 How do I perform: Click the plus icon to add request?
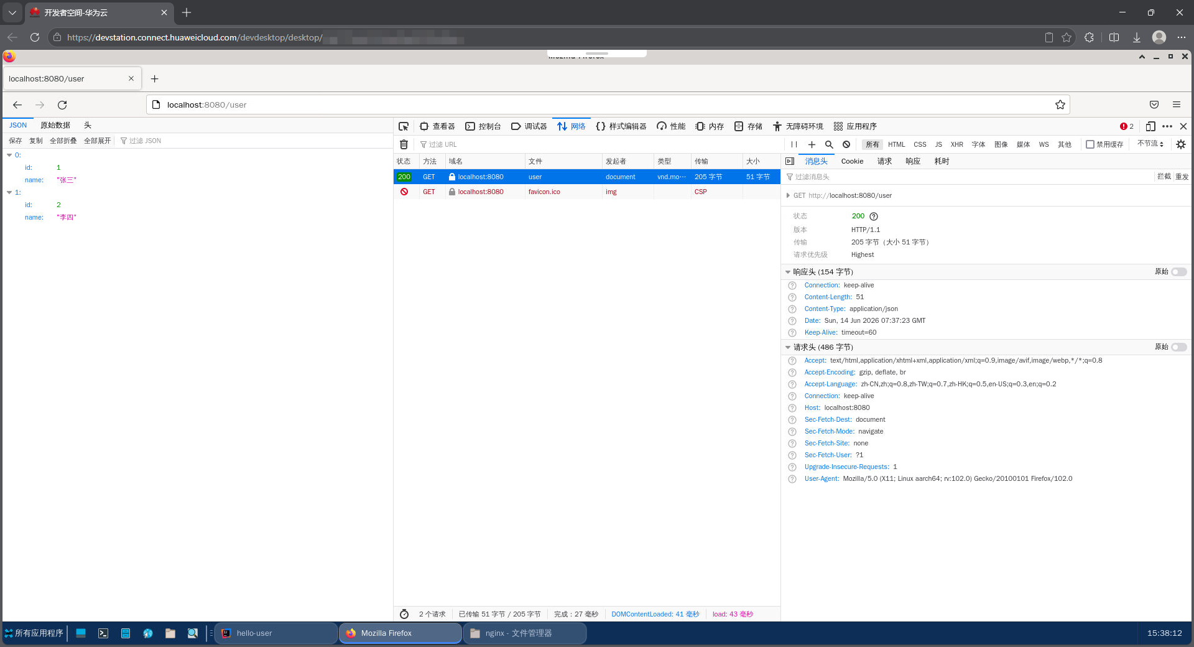(812, 144)
